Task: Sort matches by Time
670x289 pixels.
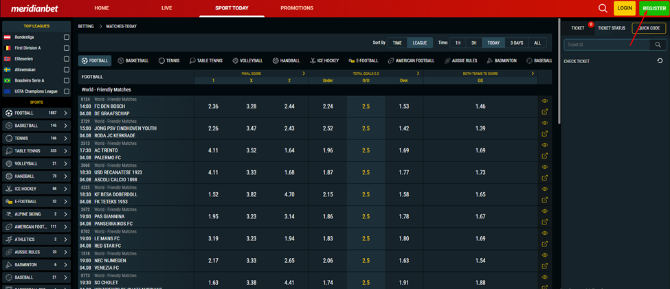Action: point(397,43)
